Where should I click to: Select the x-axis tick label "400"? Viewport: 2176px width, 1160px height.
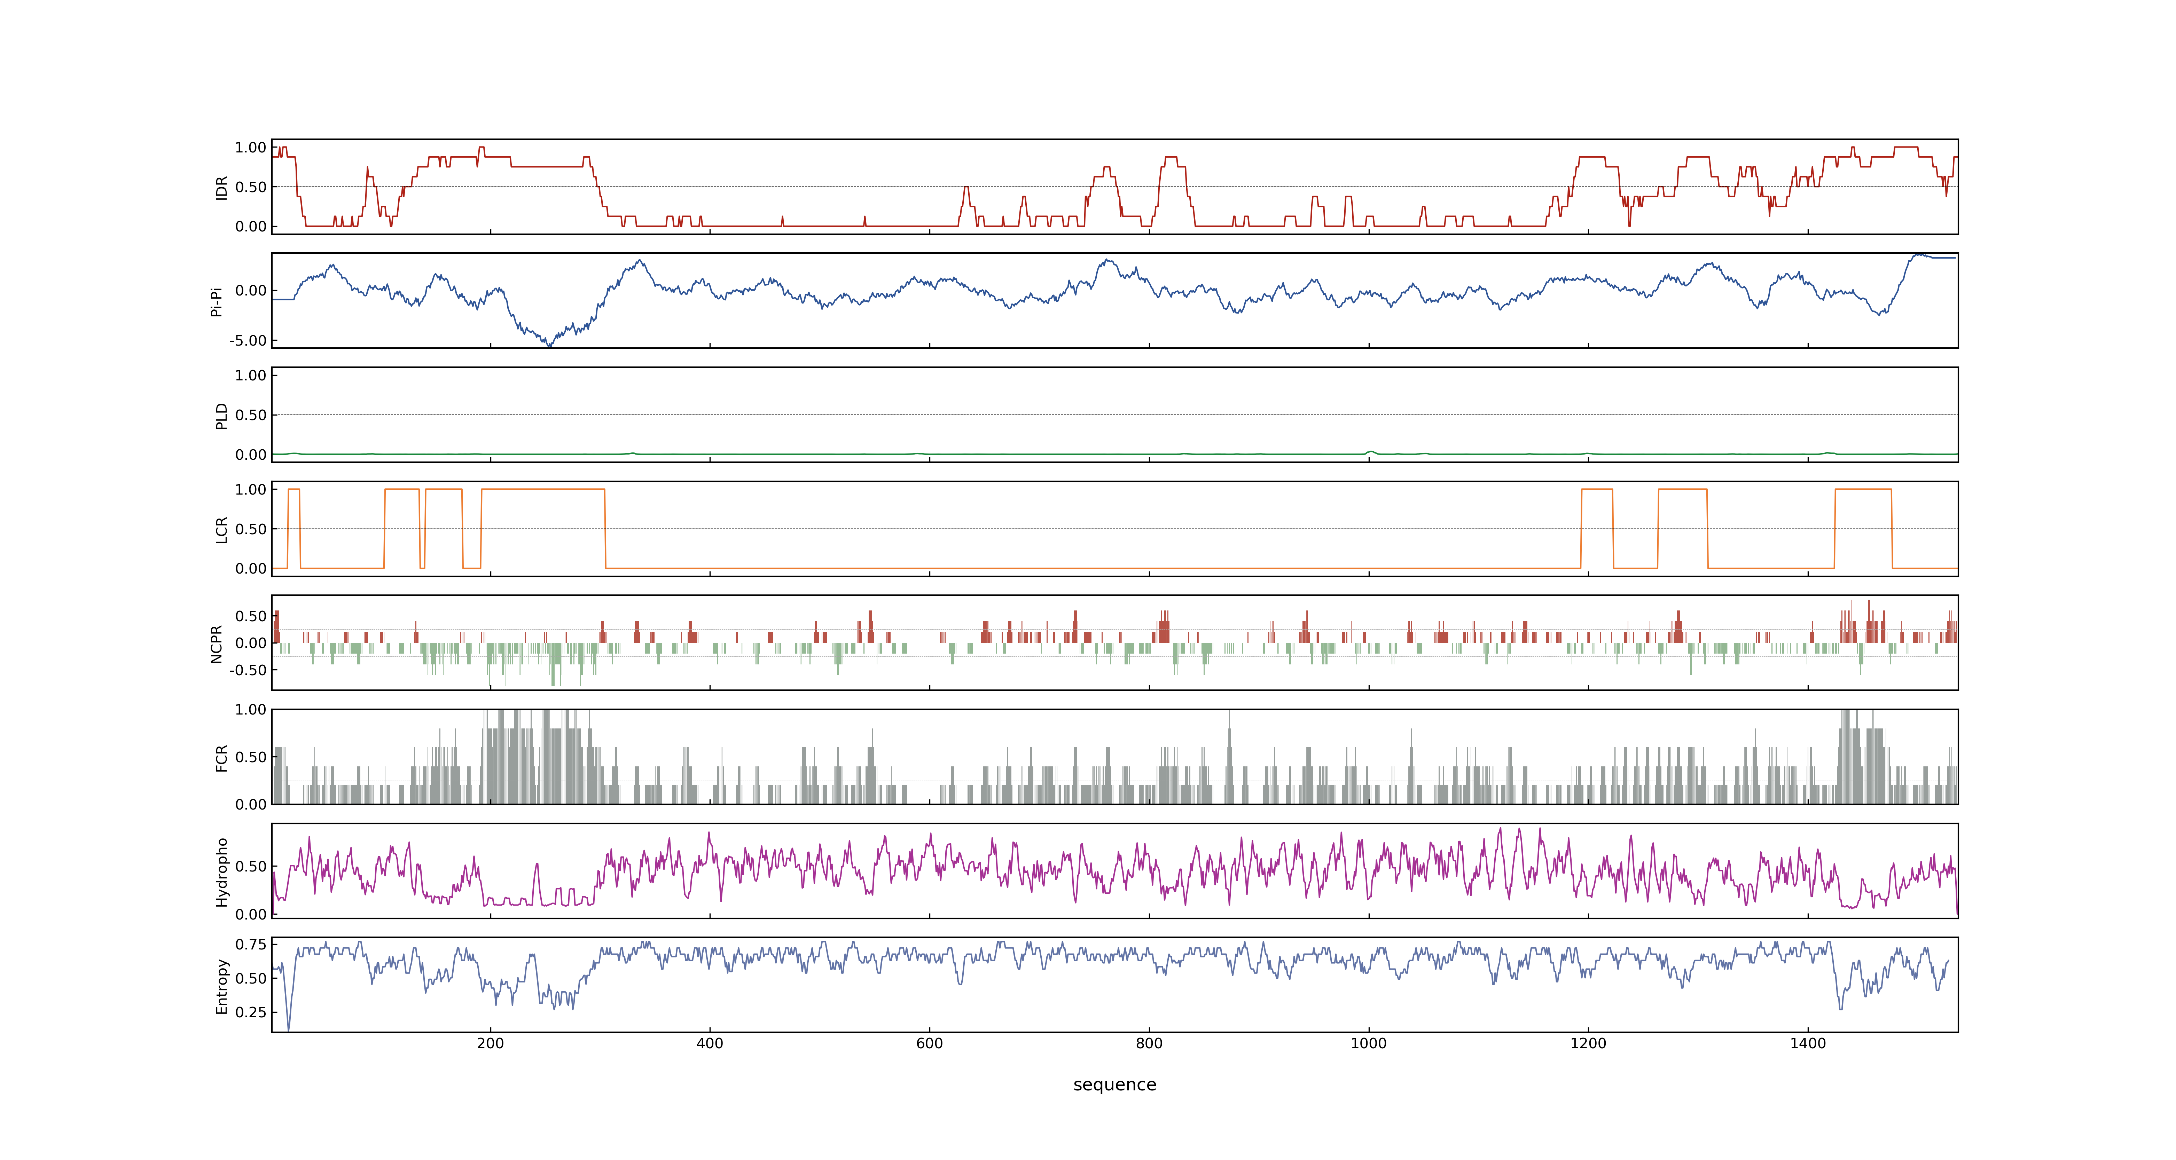(710, 1043)
